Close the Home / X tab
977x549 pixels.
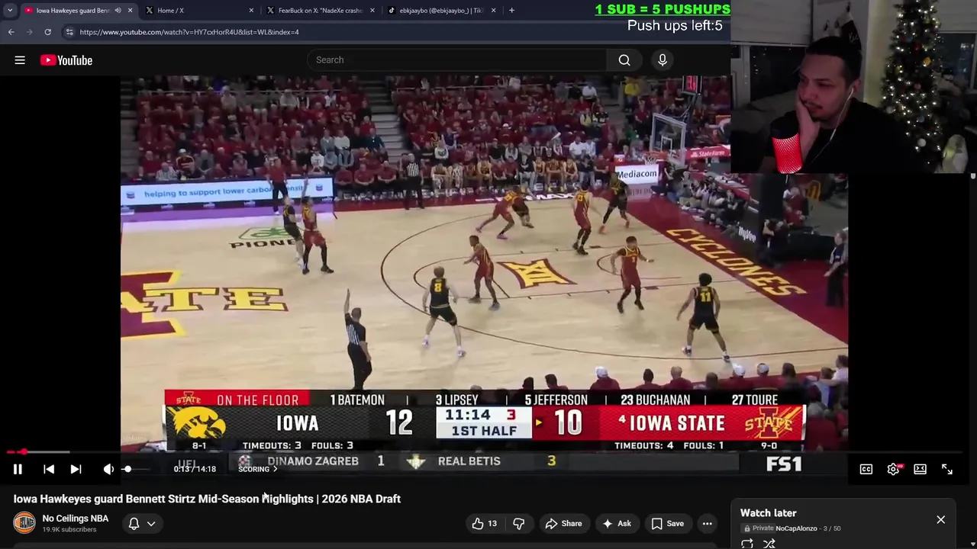point(251,11)
